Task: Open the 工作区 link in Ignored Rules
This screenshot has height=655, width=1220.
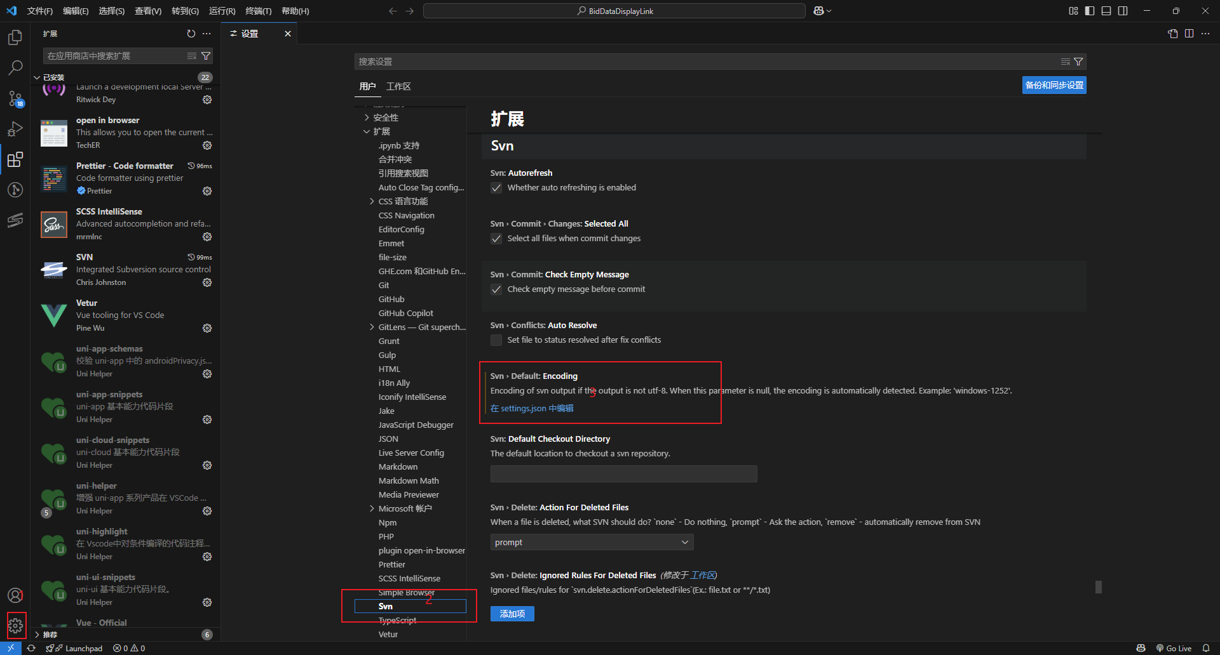Action: [702, 575]
